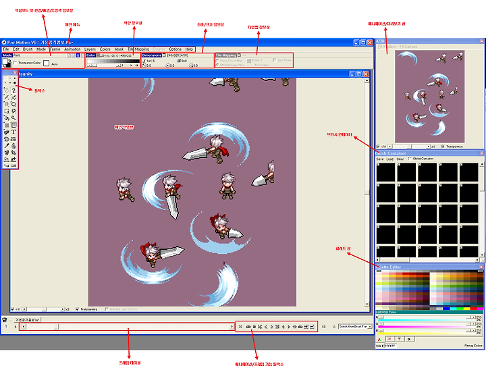
Task: Select Place Tiles in Map radio button
Action: [x=217, y=61]
